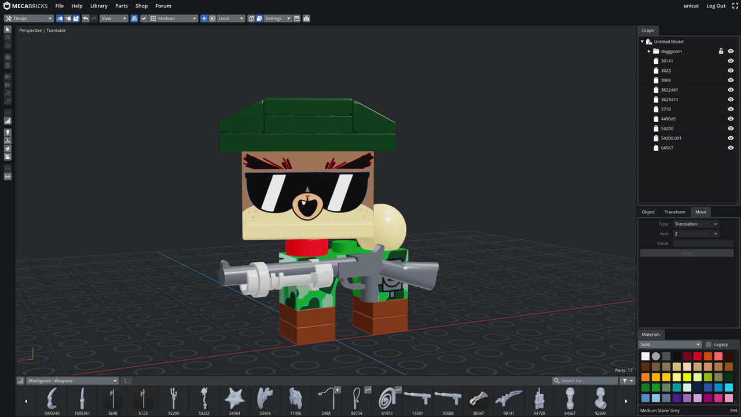Open the Solid material type dropdown
Screen dimensions: 741x417
(x=670, y=345)
